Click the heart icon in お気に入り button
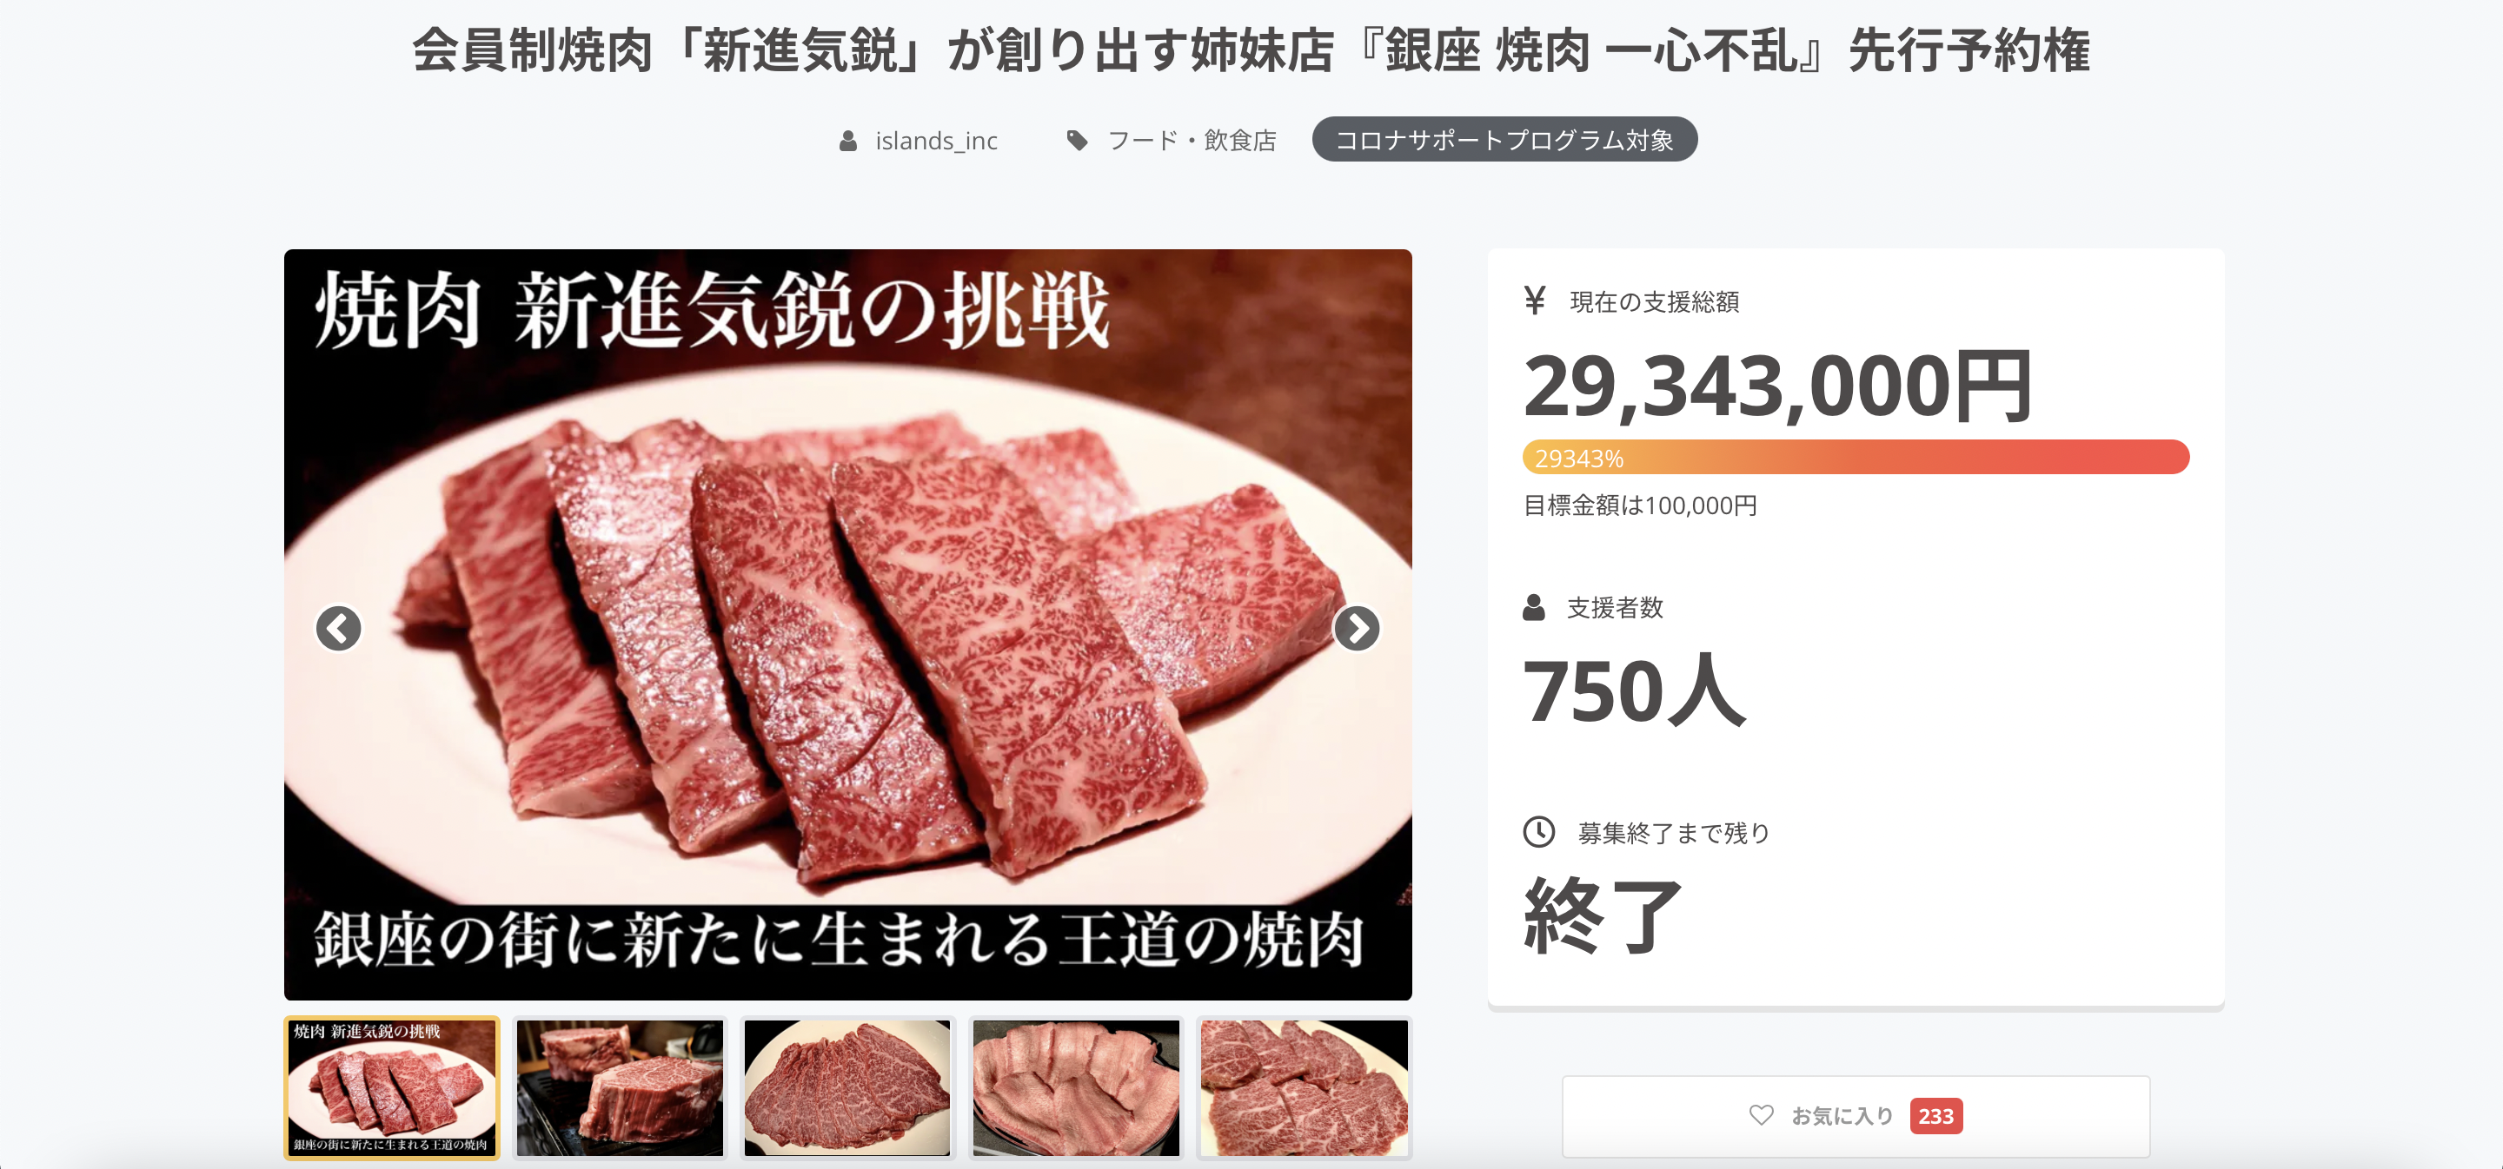Viewport: 2503px width, 1169px height. pos(1761,1116)
